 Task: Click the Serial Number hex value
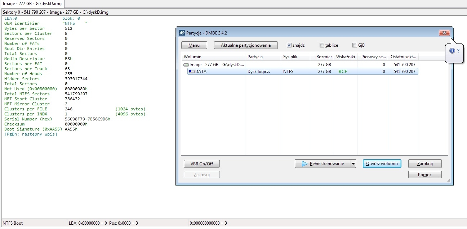tap(88, 119)
